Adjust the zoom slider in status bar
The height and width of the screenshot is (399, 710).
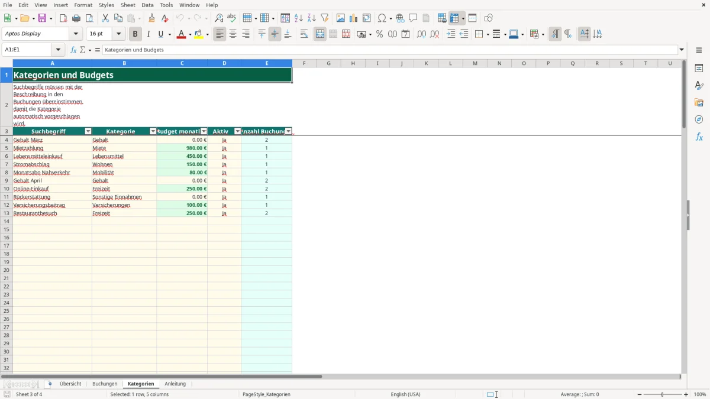pyautogui.click(x=663, y=394)
